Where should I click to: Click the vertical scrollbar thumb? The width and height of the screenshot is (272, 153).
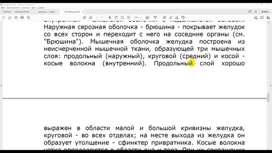click(268, 97)
